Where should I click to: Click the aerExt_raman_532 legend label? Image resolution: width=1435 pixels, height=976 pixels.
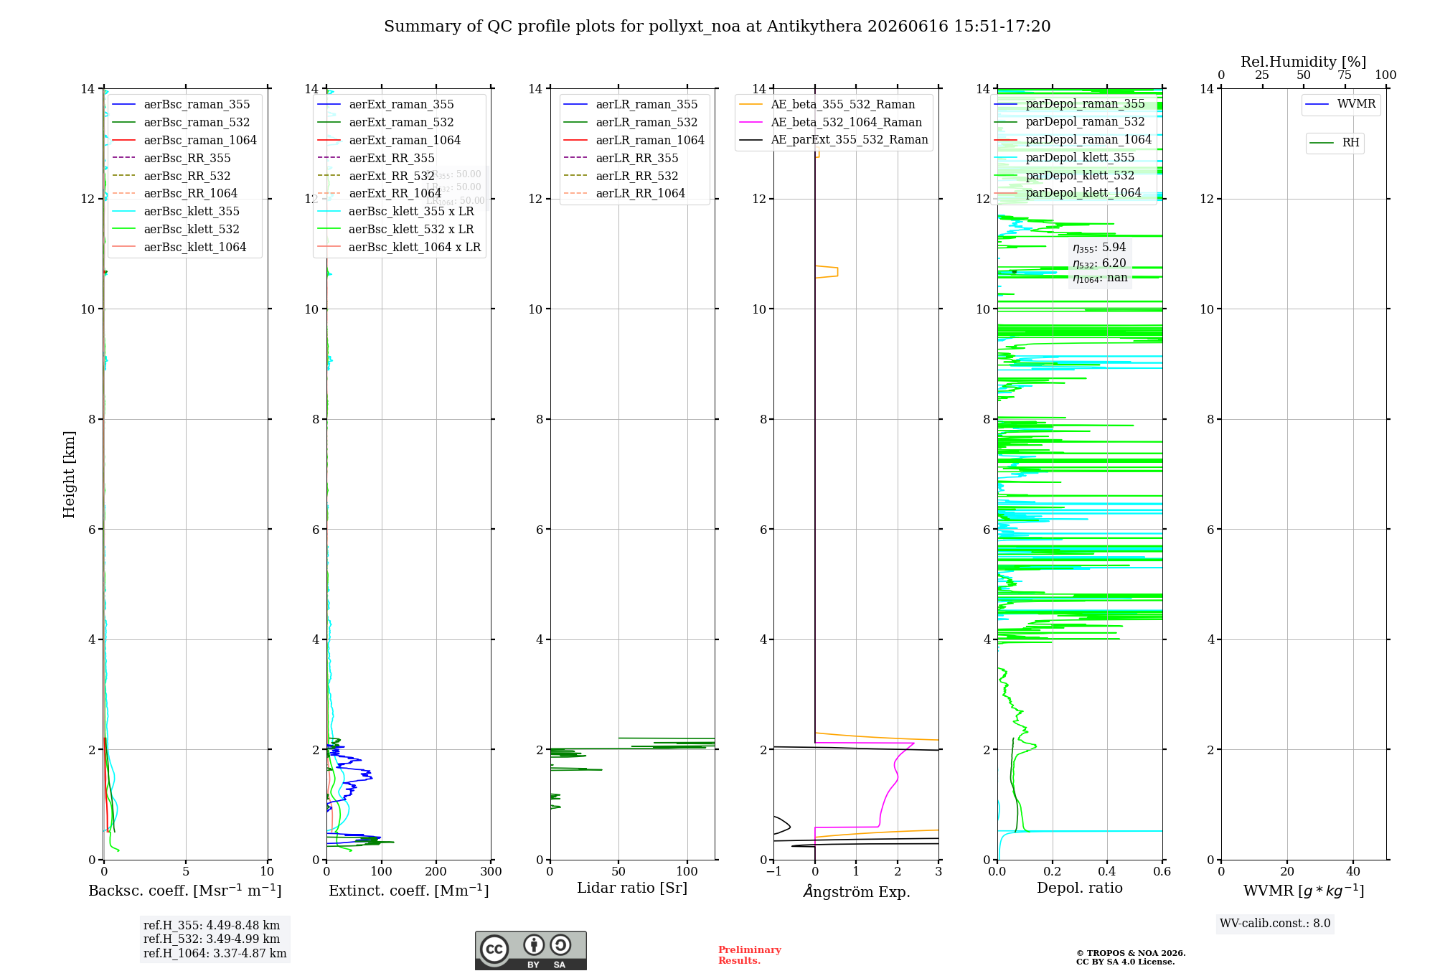[x=401, y=123]
